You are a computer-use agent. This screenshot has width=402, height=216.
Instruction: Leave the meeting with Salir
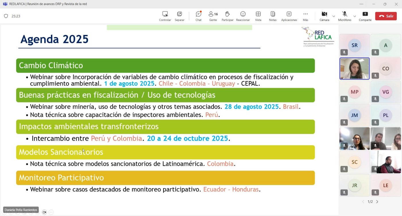(x=386, y=16)
